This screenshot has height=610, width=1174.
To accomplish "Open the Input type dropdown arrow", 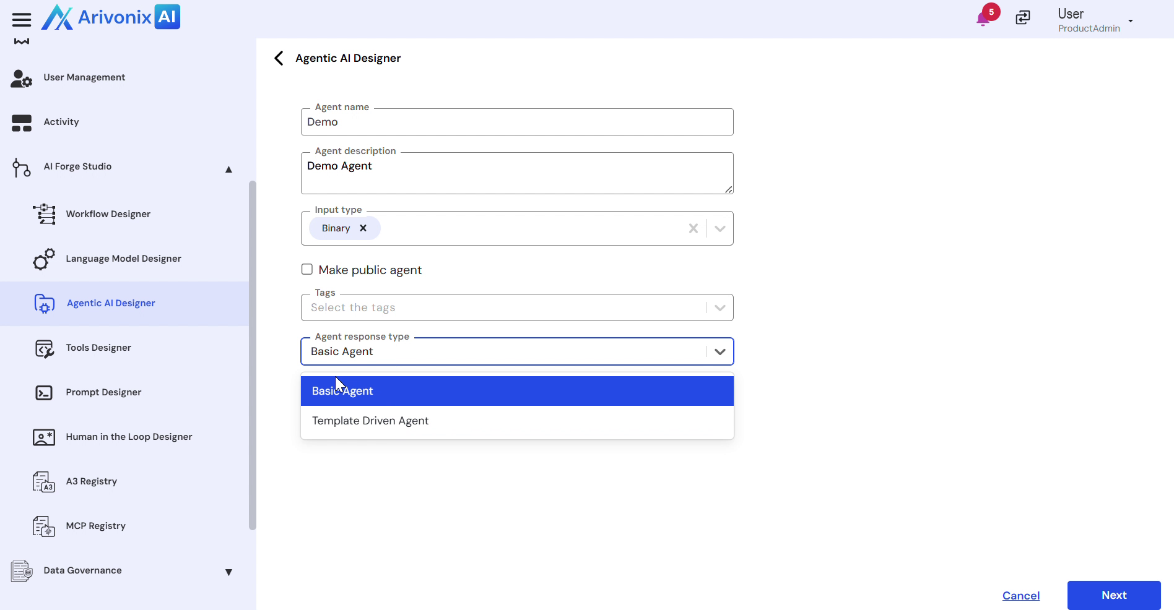I will [720, 229].
